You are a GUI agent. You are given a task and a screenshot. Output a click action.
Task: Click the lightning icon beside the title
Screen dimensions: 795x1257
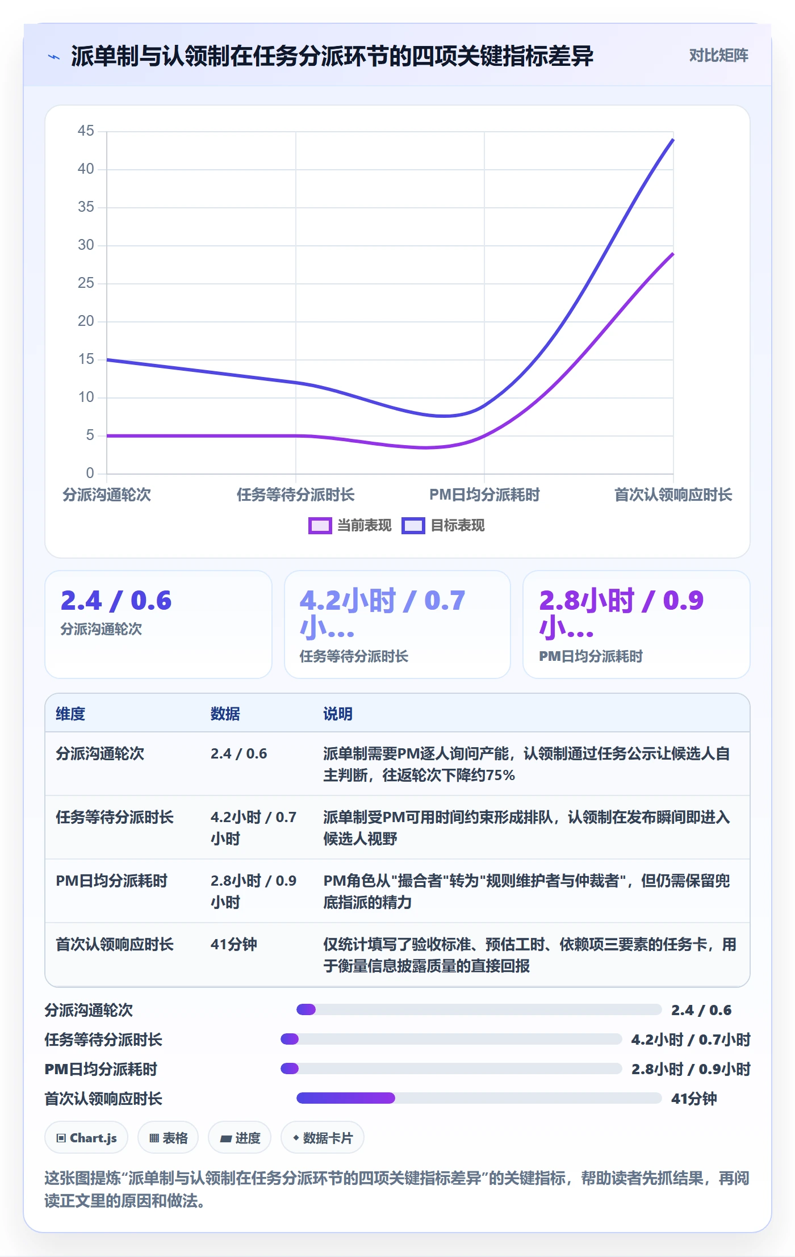click(54, 56)
